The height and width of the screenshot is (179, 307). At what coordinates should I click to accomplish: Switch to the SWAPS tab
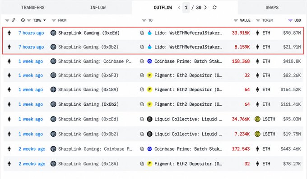click(x=272, y=7)
